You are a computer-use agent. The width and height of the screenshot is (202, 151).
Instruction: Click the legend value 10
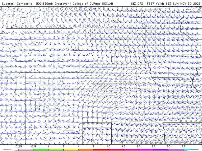[109, 146]
